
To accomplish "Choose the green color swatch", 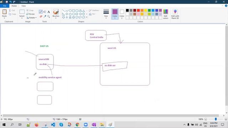I will 149,10.
